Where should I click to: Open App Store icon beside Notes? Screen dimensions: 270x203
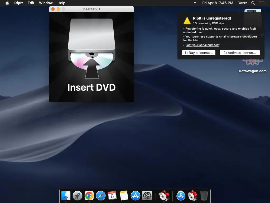point(136,196)
